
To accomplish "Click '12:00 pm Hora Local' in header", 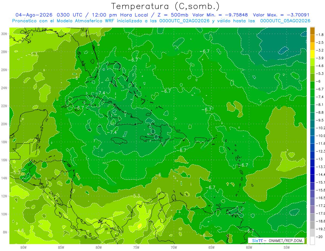I will (x=120, y=15).
